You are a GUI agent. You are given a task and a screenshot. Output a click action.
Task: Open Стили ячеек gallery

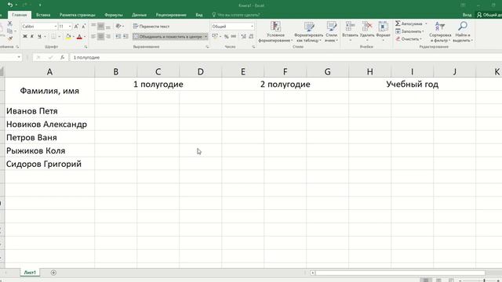coord(332,31)
